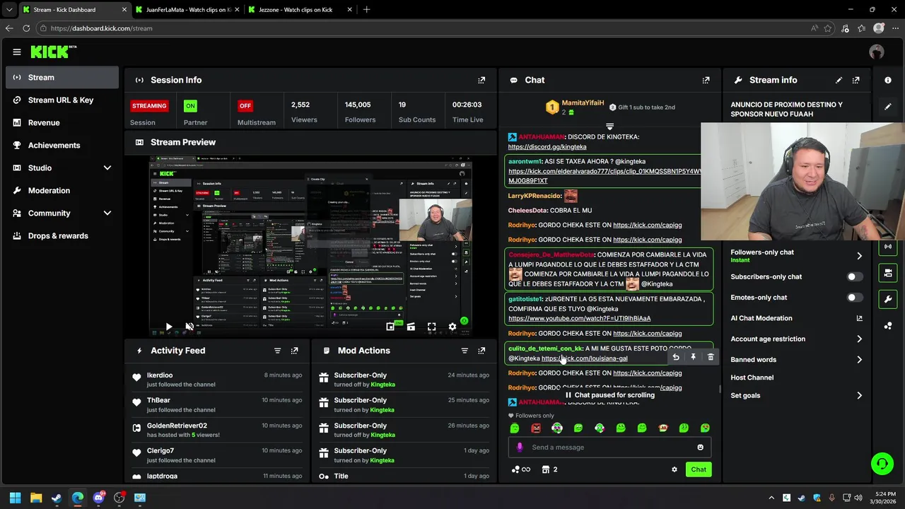Reload the page in the browser
Viewport: 905px width, 509px height.
pyautogui.click(x=26, y=28)
